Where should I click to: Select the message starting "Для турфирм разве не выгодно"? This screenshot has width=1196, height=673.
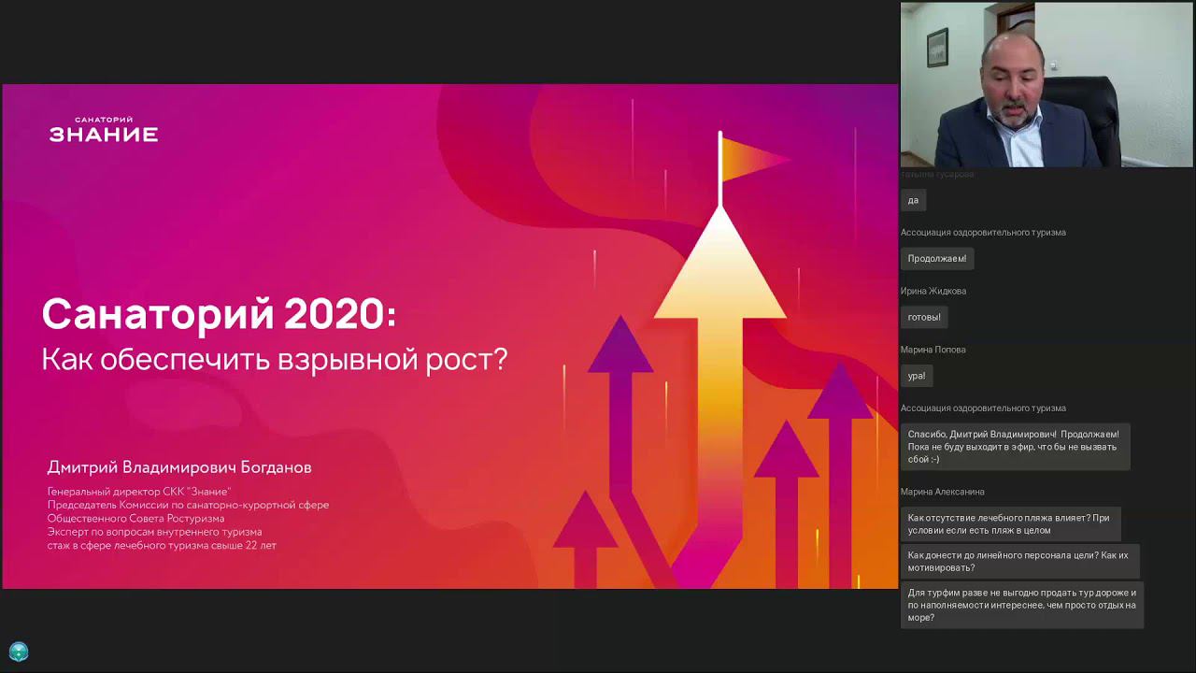tap(1022, 605)
